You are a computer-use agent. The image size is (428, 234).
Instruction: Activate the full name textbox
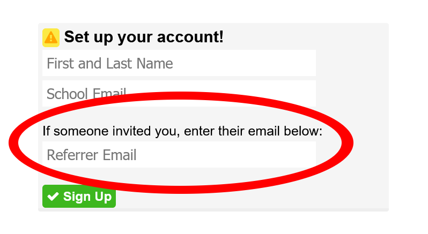(x=179, y=63)
